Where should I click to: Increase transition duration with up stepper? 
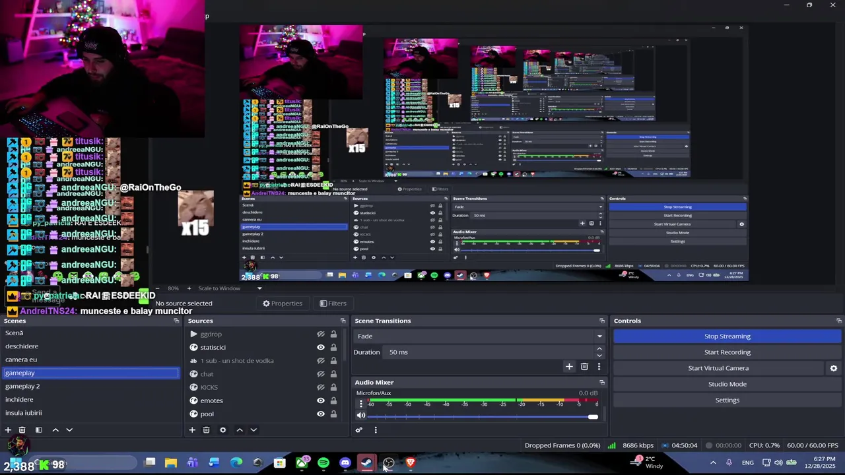(x=599, y=349)
